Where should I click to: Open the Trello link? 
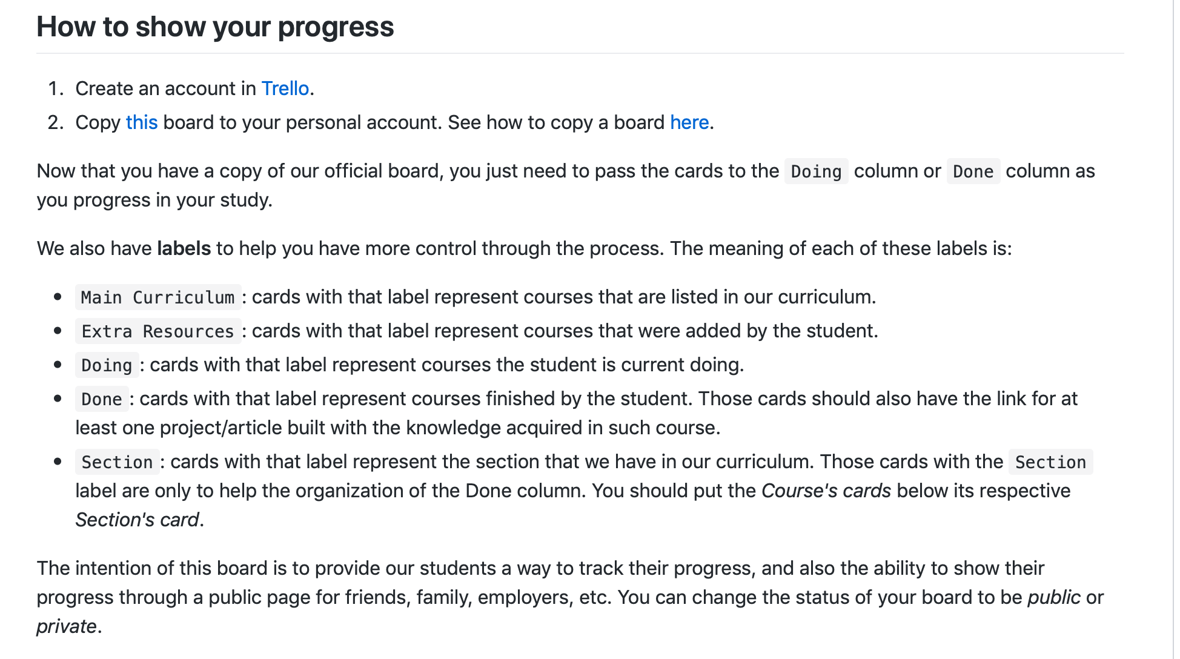(x=285, y=88)
